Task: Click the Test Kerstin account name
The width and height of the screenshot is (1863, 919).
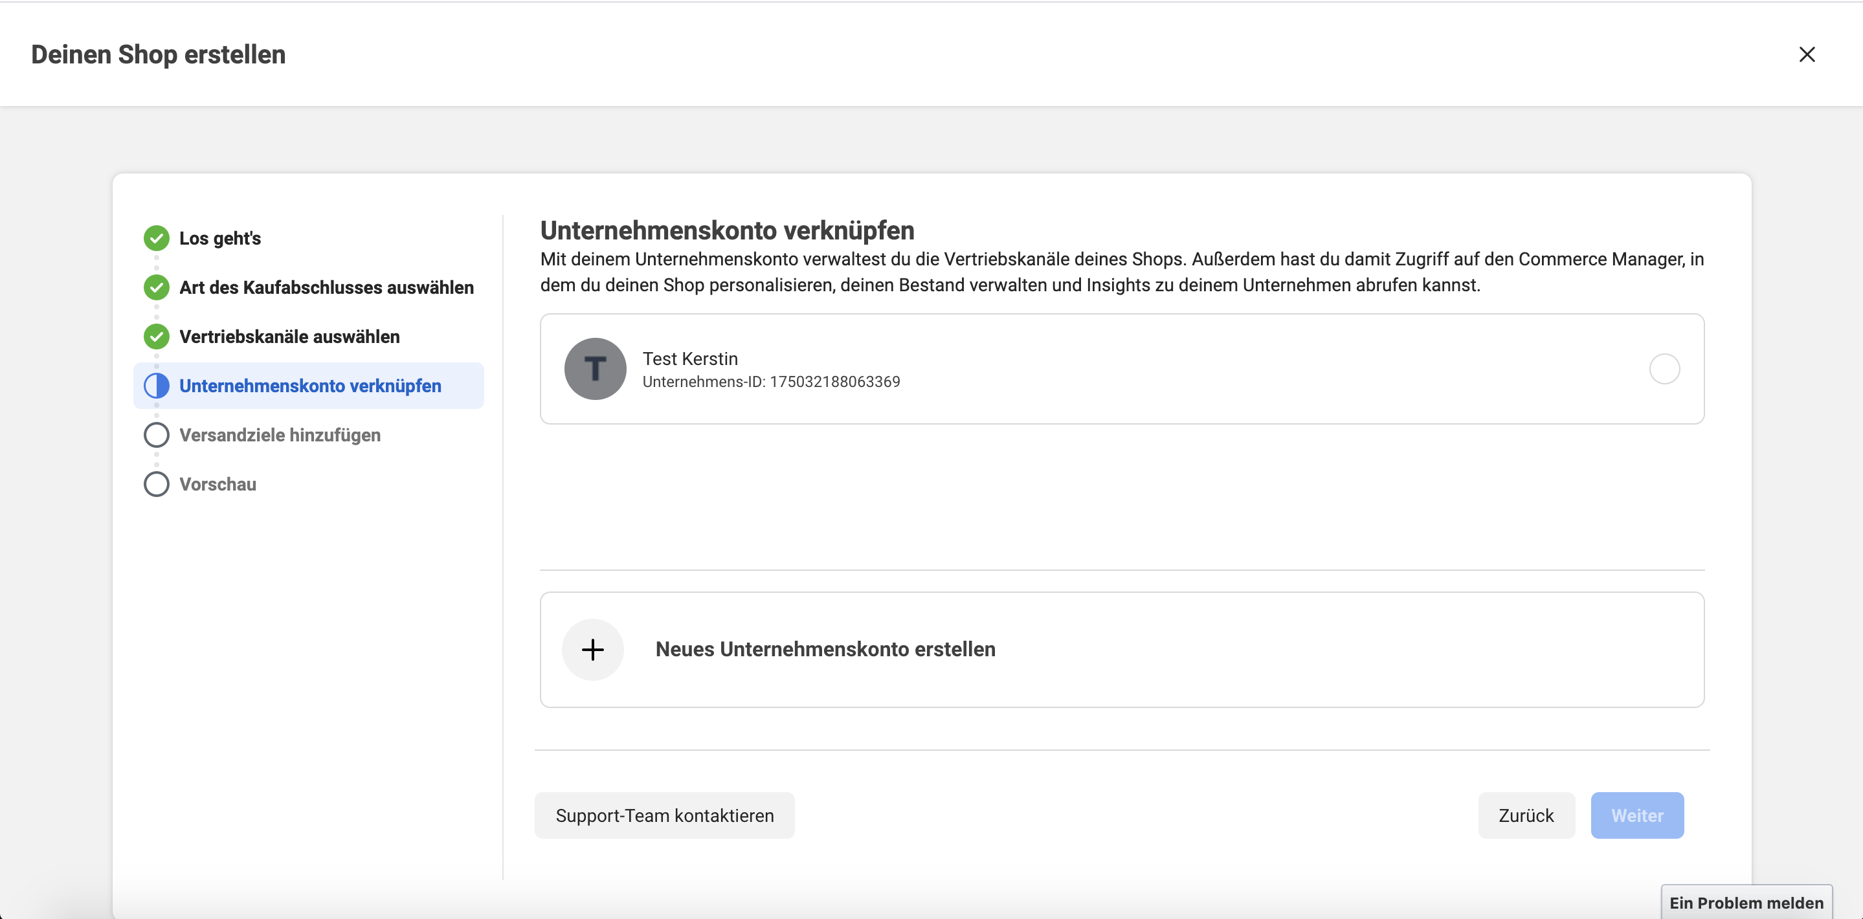Action: 690,359
